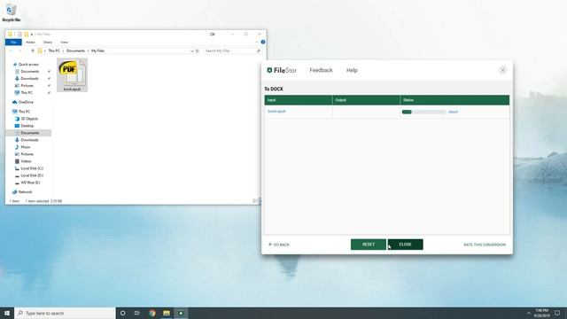
Task: Open the Windows Start menu
Action: [7, 313]
